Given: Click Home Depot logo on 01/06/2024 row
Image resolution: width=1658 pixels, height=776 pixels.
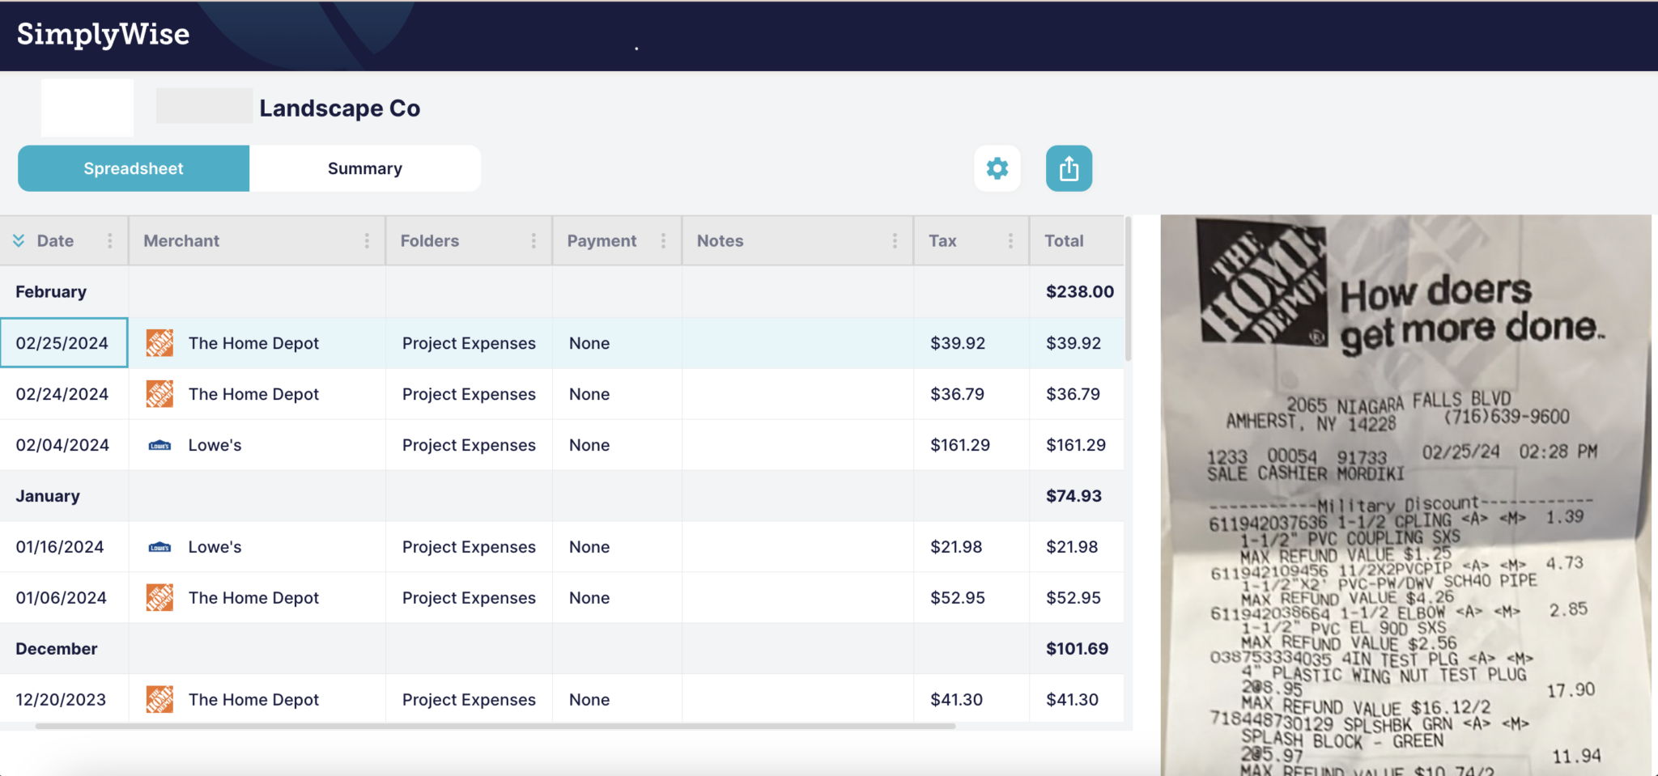Looking at the screenshot, I should pos(159,597).
